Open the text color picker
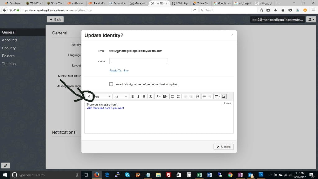Screen dimensions: 318x179 158,97
